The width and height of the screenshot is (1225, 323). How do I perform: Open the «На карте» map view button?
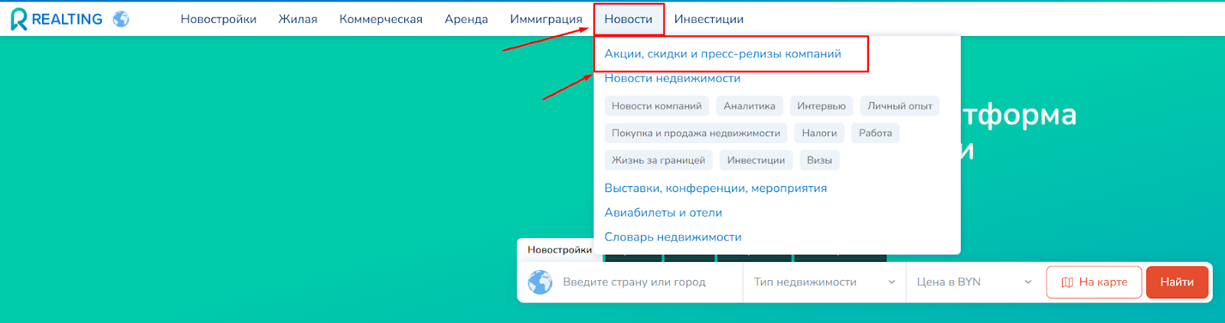[x=1093, y=282]
